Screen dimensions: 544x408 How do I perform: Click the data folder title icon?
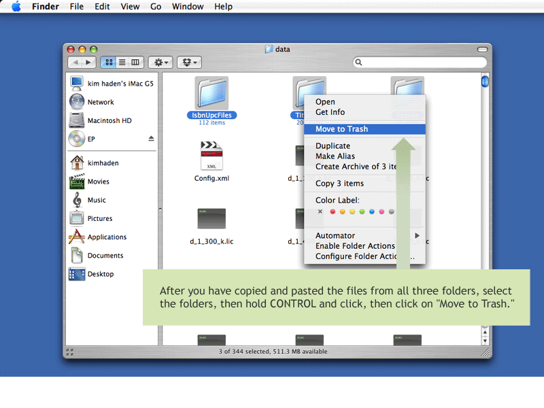pyautogui.click(x=269, y=49)
